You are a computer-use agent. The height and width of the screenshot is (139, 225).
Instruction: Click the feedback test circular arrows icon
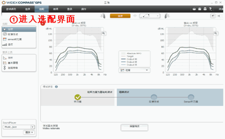click(x=5, y=34)
